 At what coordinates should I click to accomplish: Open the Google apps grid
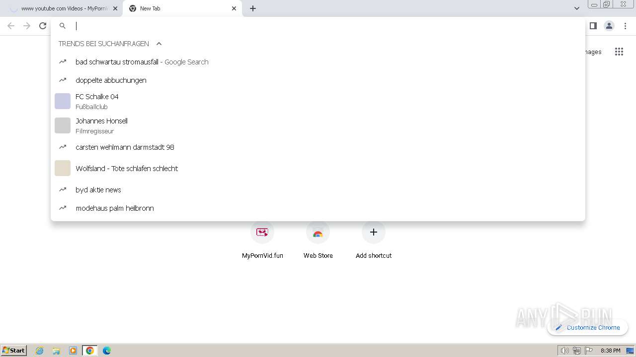click(x=619, y=52)
